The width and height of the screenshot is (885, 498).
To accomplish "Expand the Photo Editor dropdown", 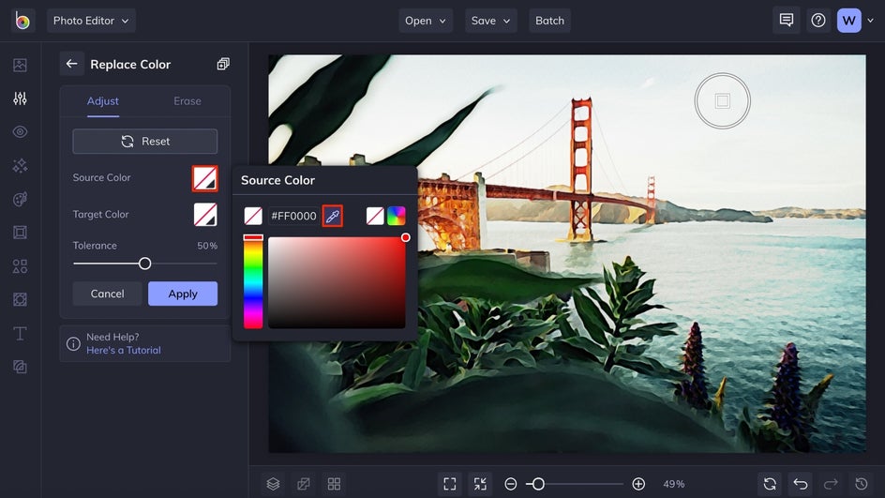I will click(x=92, y=21).
